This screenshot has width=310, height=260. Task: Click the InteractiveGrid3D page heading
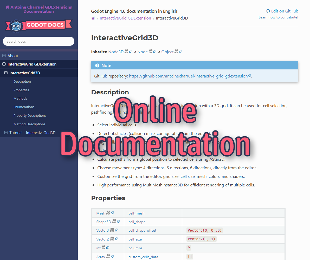pos(125,38)
